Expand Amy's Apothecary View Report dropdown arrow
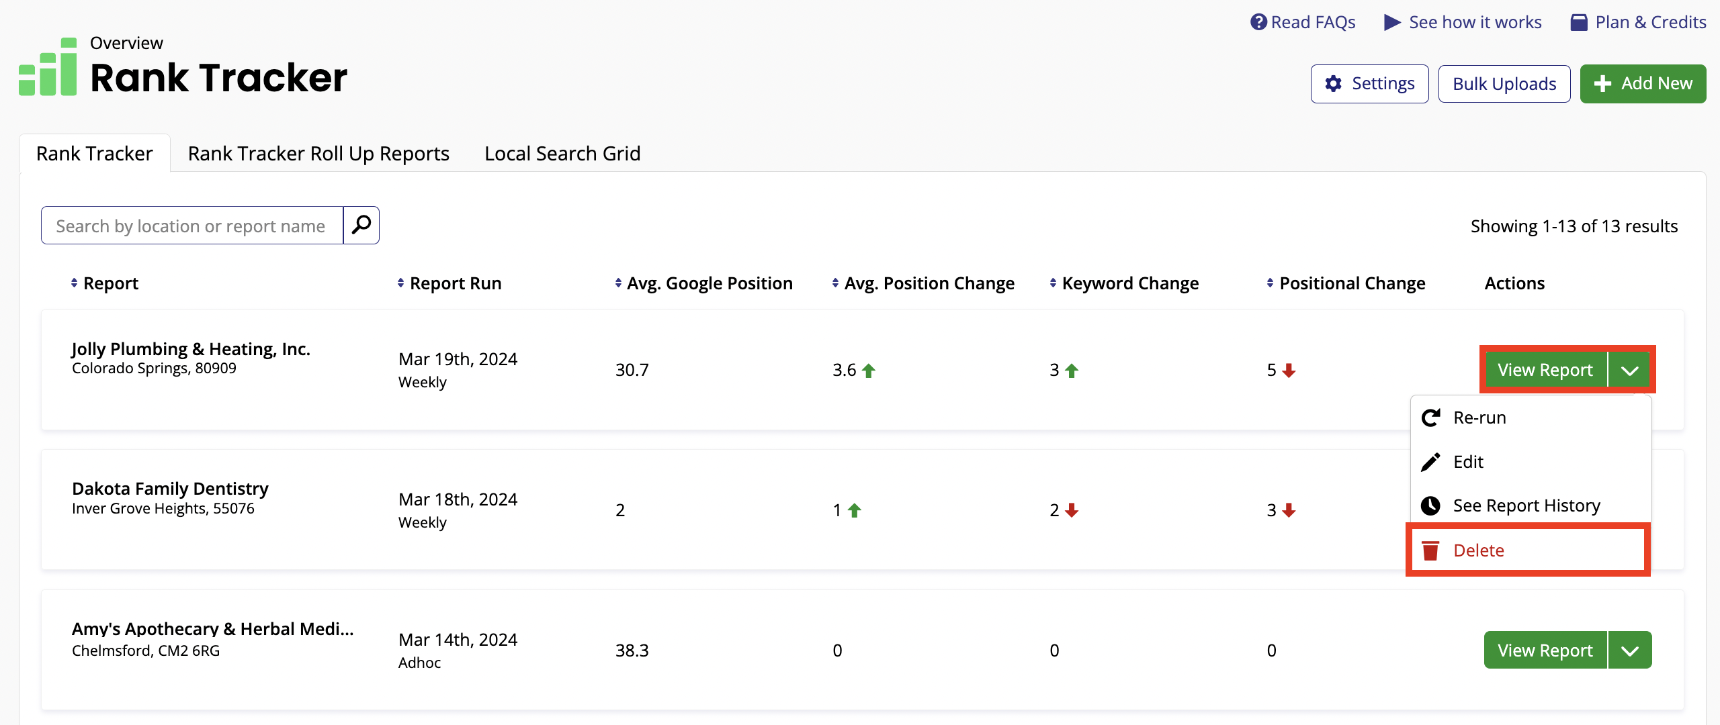The width and height of the screenshot is (1720, 725). (x=1629, y=650)
